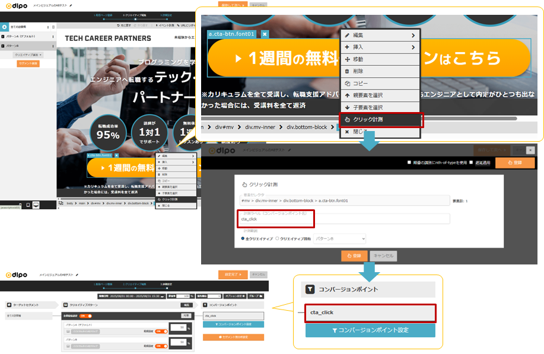Toggle 全体配信設定 ON switch
Image resolution: width=544 pixels, height=354 pixels.
tap(85, 316)
